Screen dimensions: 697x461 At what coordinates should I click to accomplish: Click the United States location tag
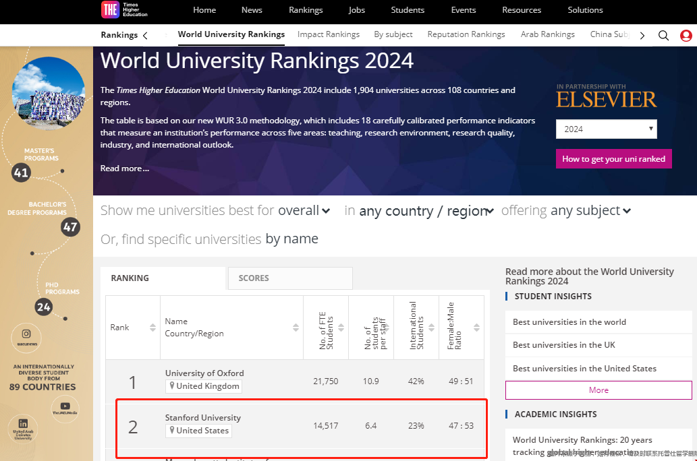coord(198,431)
